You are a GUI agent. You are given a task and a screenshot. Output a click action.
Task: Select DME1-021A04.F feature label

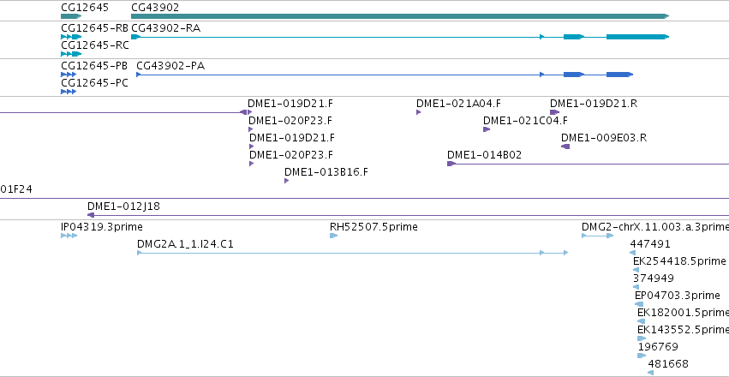(x=458, y=103)
